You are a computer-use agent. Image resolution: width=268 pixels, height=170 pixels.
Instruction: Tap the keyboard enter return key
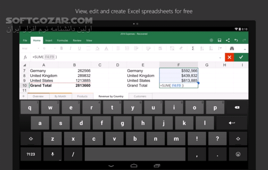pos(232,123)
